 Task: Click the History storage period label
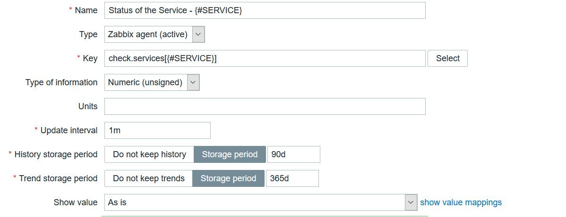(x=56, y=154)
